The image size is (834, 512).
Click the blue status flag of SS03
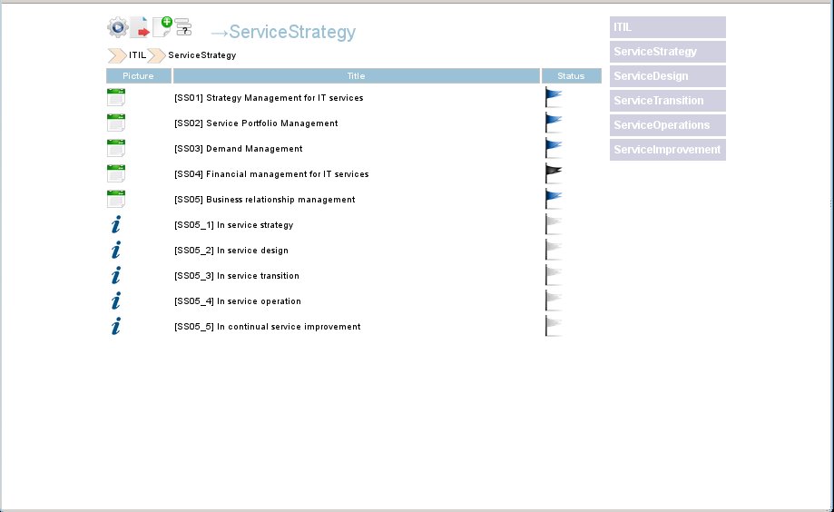(x=554, y=149)
